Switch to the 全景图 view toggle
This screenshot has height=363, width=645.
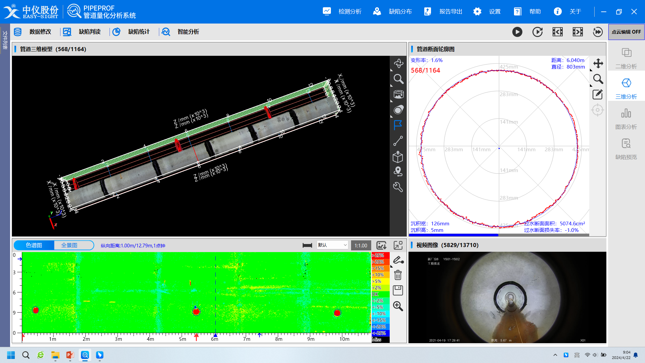(70, 245)
